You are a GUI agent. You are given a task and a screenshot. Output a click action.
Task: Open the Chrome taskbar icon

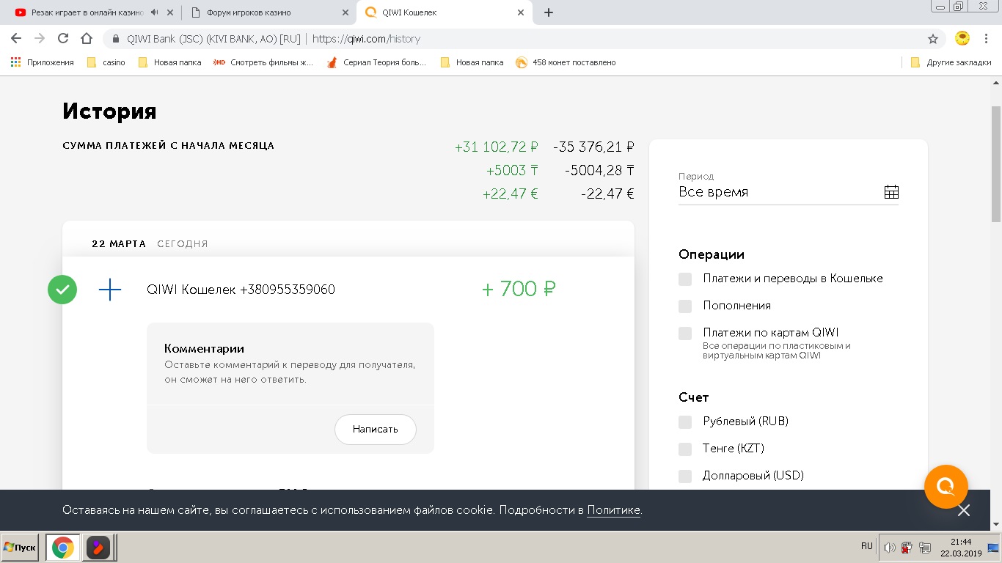coord(63,548)
